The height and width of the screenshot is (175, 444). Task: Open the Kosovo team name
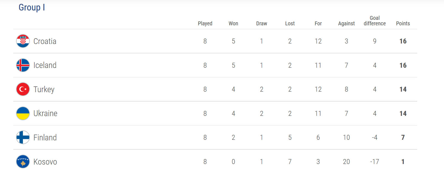pyautogui.click(x=45, y=162)
